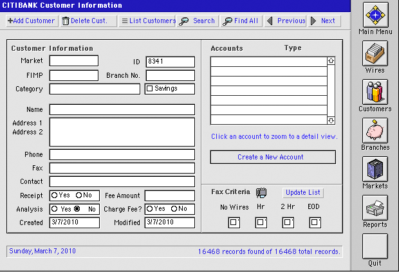Viewport: 399px width, 272px height.
Task: Click Create a New Account button
Action: 273,157
